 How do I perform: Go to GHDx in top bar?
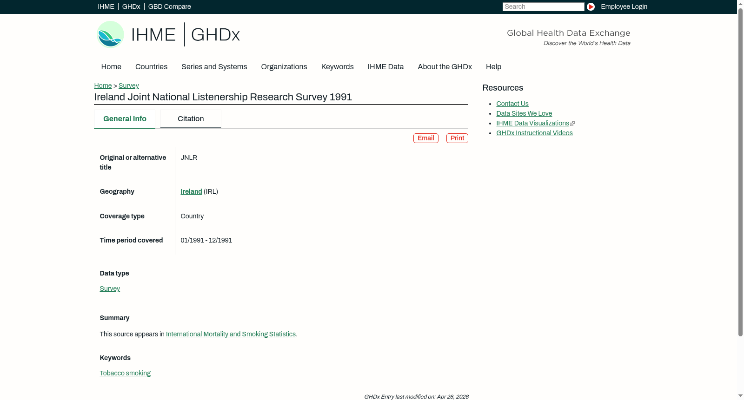point(131,7)
